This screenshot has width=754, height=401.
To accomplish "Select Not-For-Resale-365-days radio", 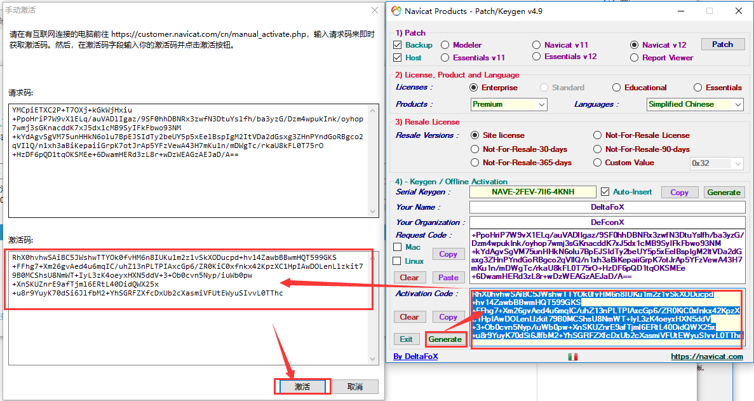I will coord(475,163).
